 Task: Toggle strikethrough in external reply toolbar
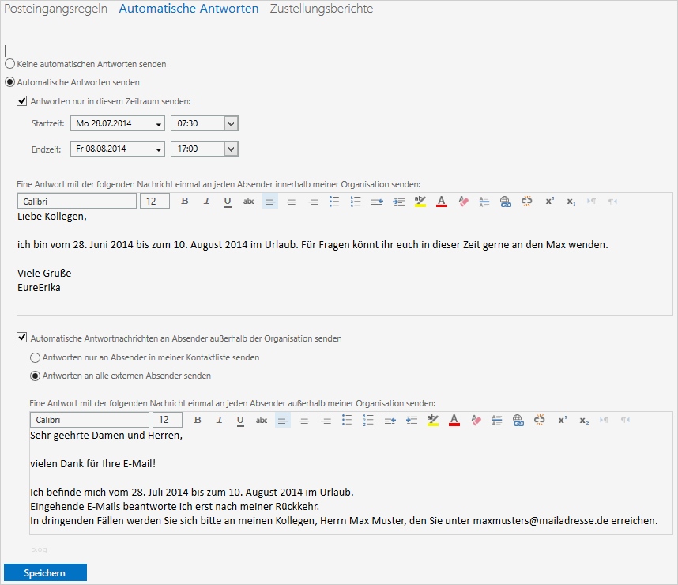pos(262,420)
